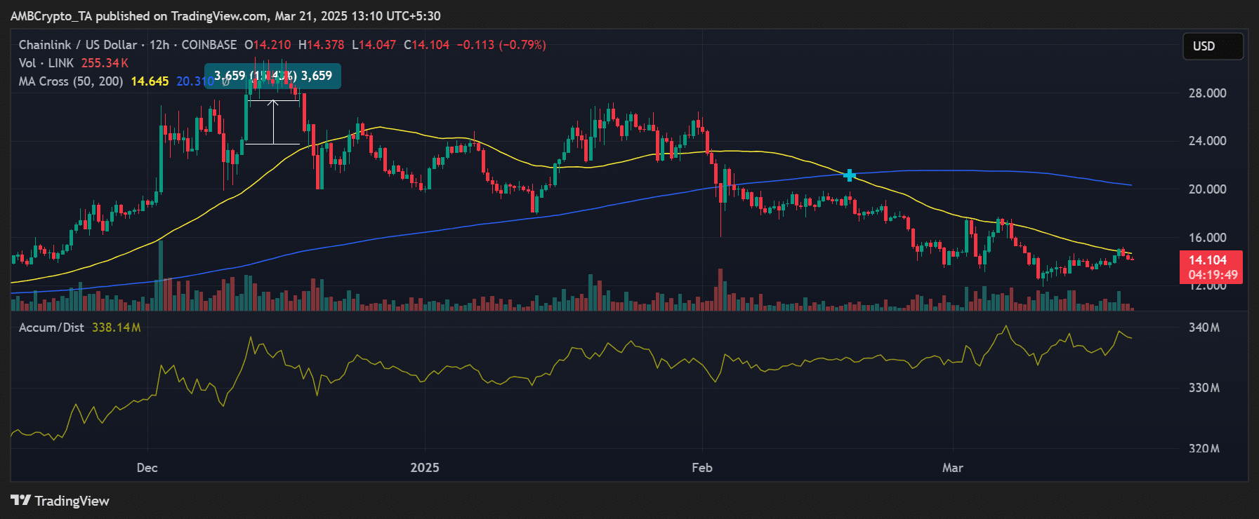Click the Accum/Dist indicator label
Screen dimensions: 1259x519
coord(51,328)
